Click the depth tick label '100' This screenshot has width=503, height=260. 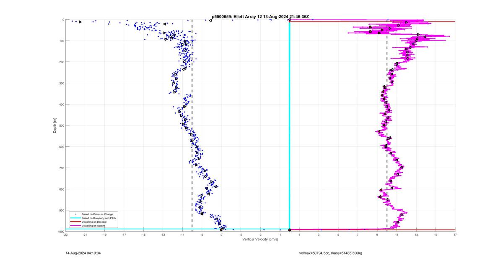pyautogui.click(x=61, y=41)
